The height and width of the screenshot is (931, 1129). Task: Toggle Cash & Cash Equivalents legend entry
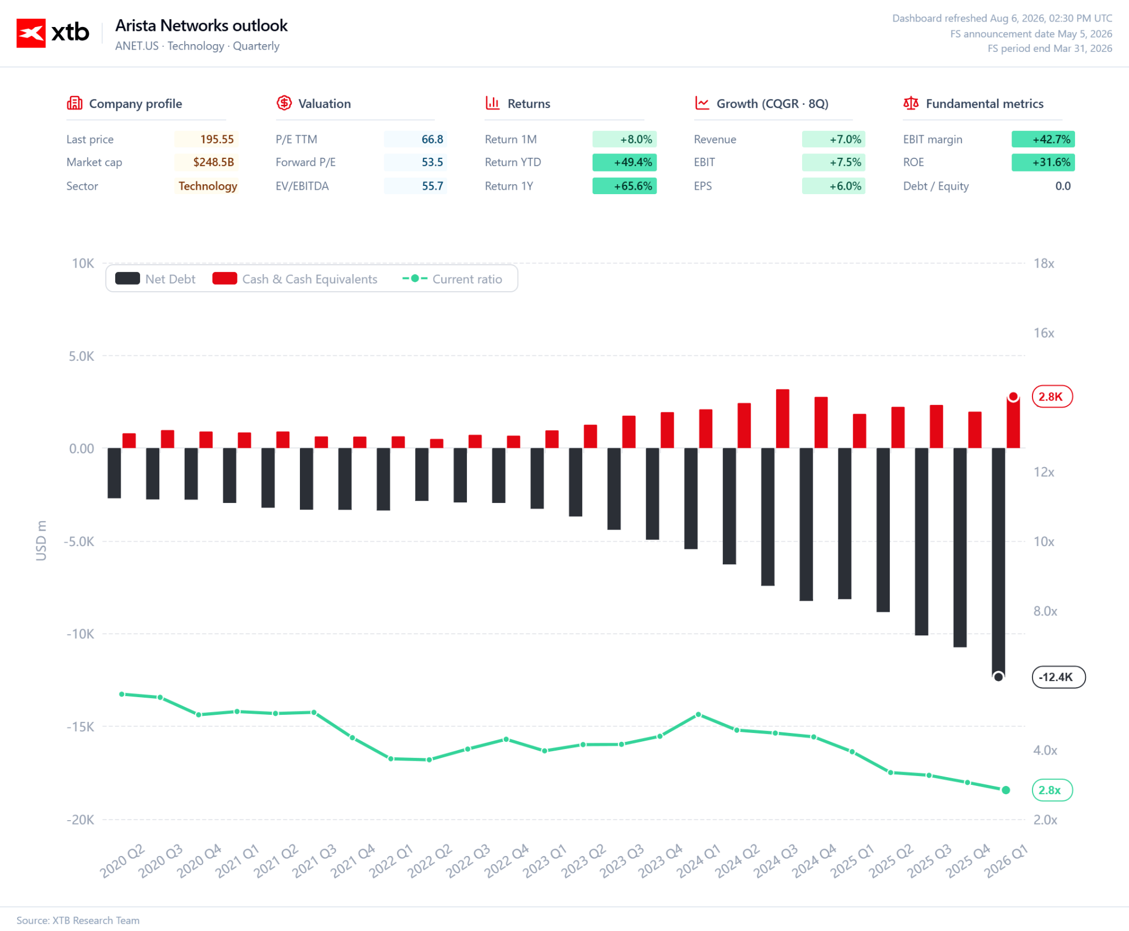coord(295,279)
